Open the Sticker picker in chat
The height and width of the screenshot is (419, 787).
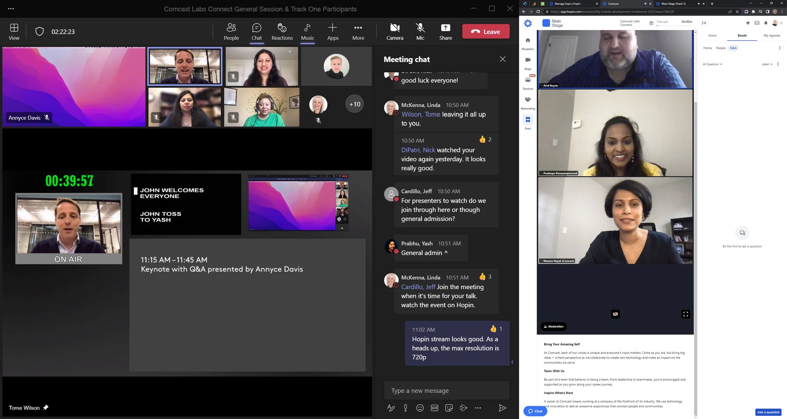coord(449,408)
